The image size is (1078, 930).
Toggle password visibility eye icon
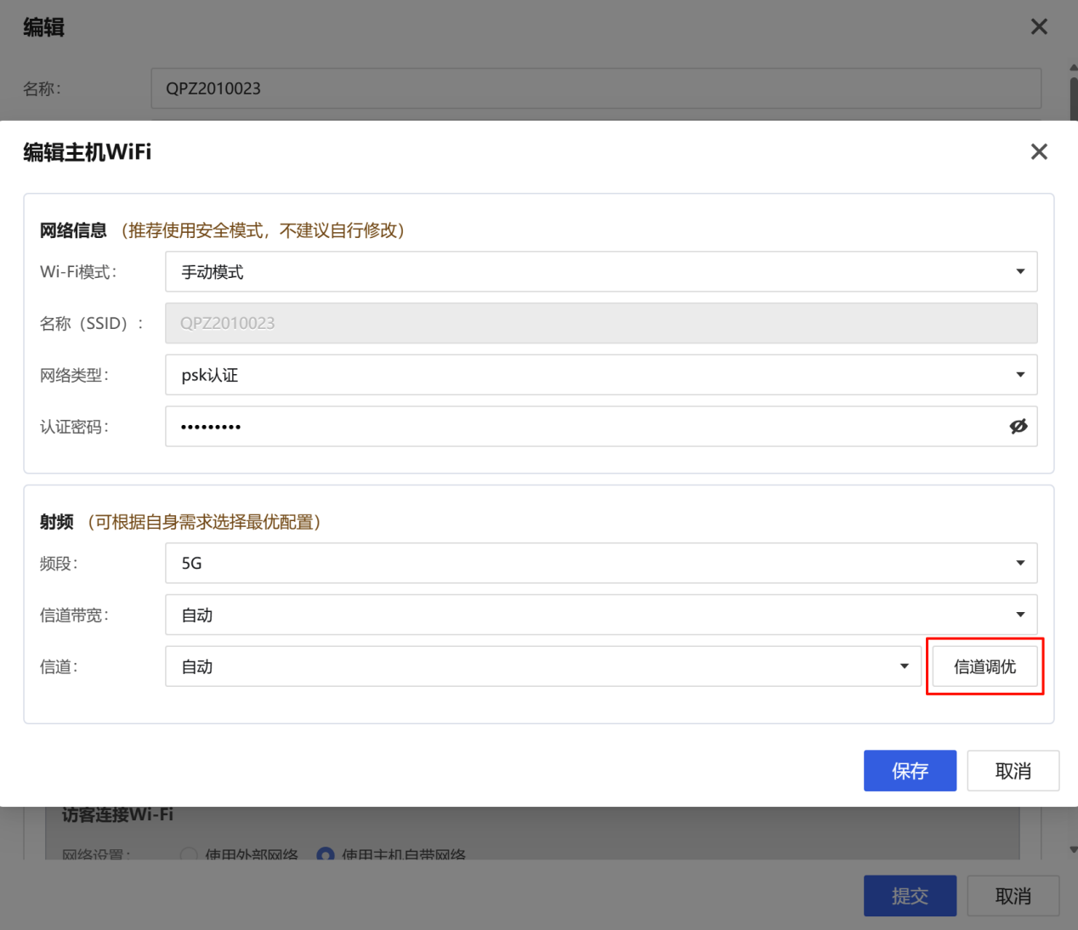click(x=1018, y=427)
